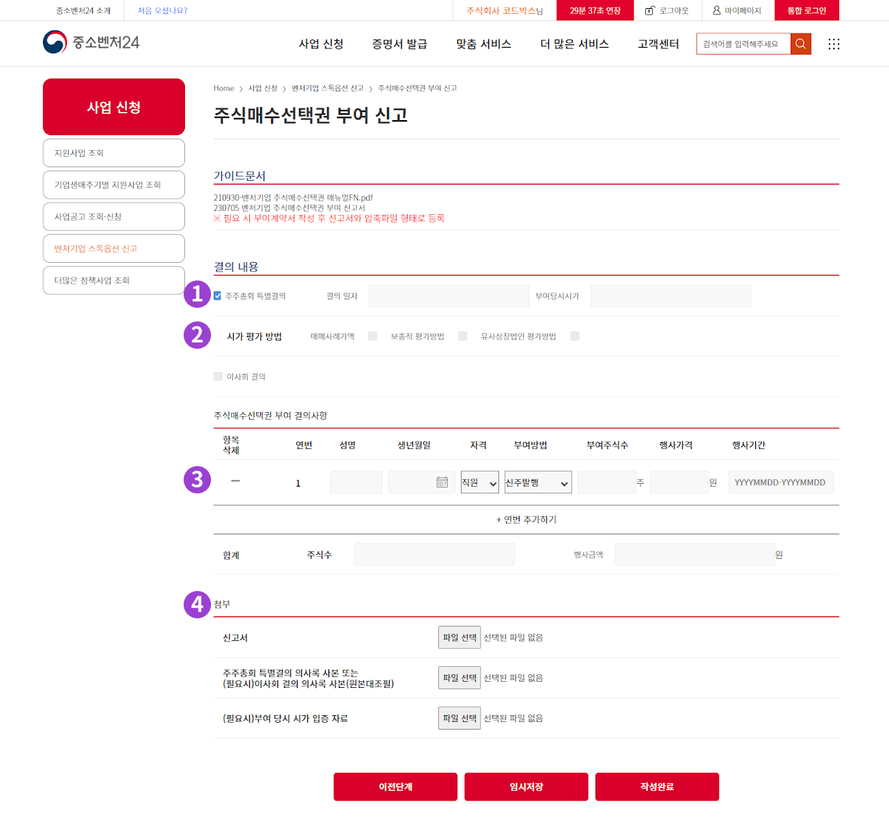This screenshot has width=889, height=836.
Task: Click the 부여주식수 input in row 1
Action: coord(606,482)
